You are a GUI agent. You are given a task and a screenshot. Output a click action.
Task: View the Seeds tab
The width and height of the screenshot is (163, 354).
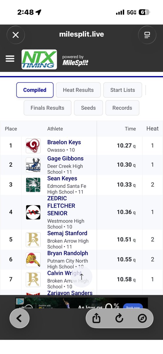coord(88,108)
